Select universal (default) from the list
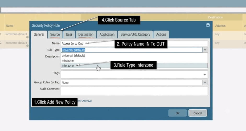 [134, 55]
